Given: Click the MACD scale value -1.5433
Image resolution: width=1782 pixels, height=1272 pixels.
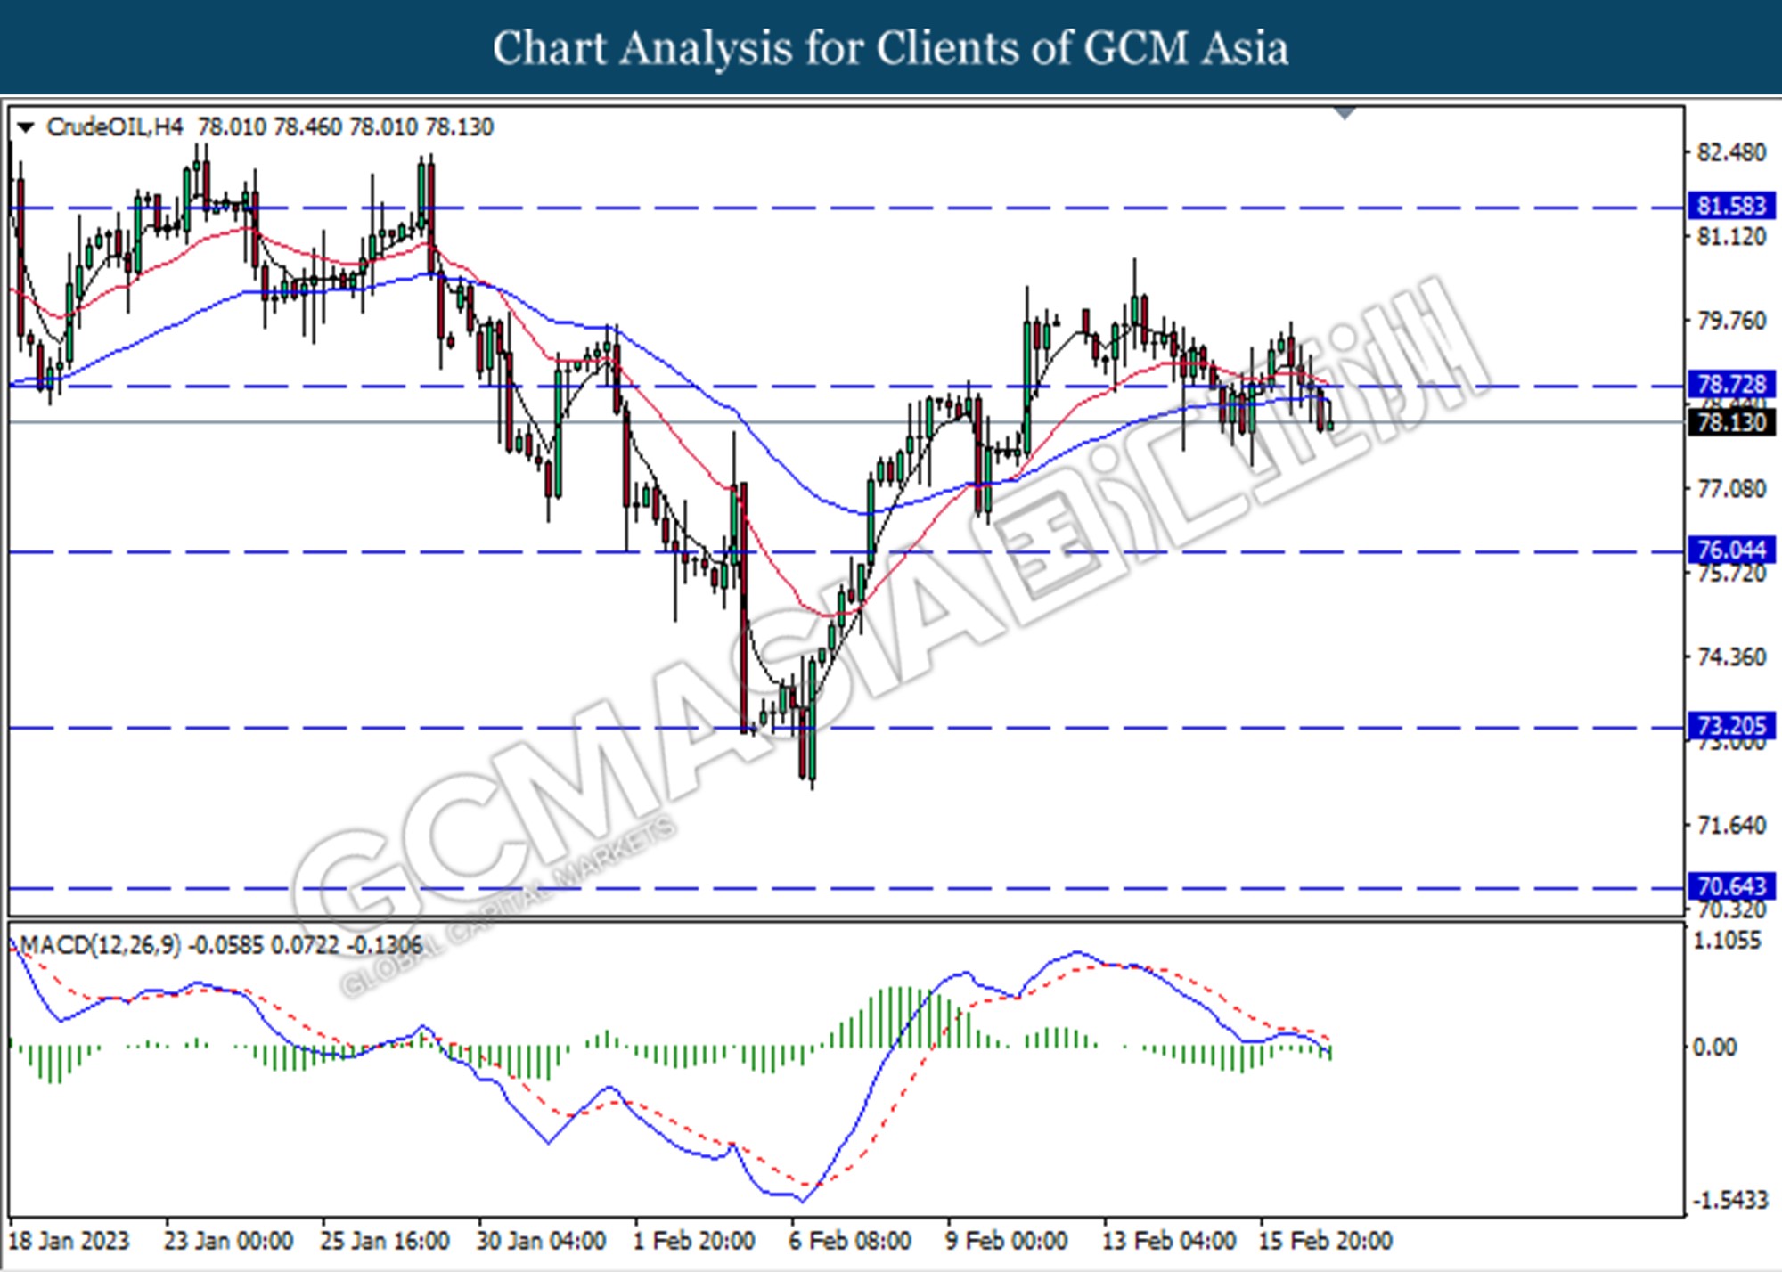Looking at the screenshot, I should (1731, 1200).
